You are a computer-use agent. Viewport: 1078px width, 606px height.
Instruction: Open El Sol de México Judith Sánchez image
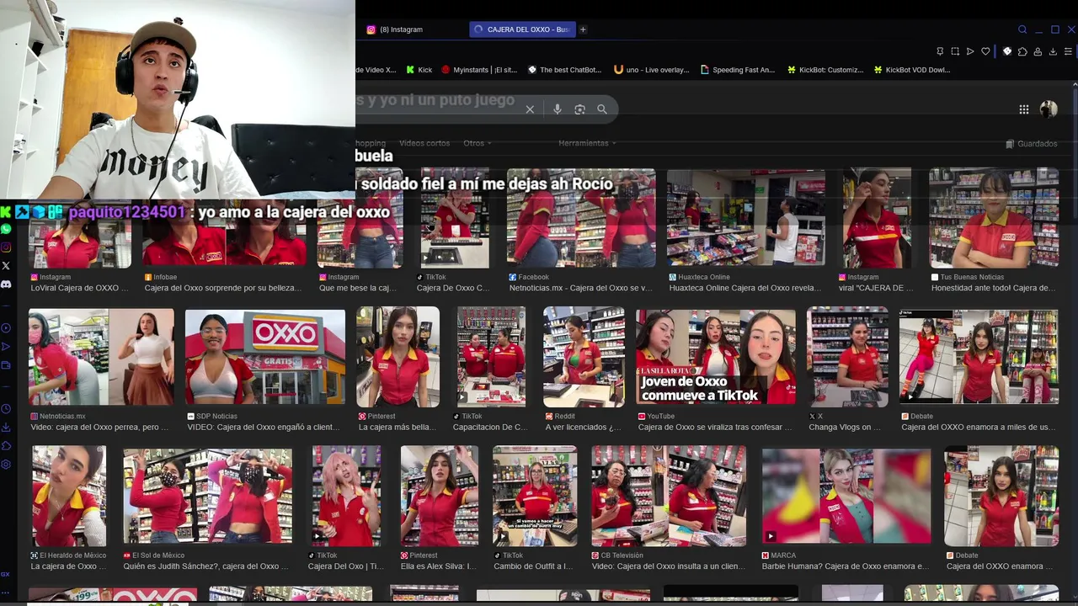(x=207, y=497)
